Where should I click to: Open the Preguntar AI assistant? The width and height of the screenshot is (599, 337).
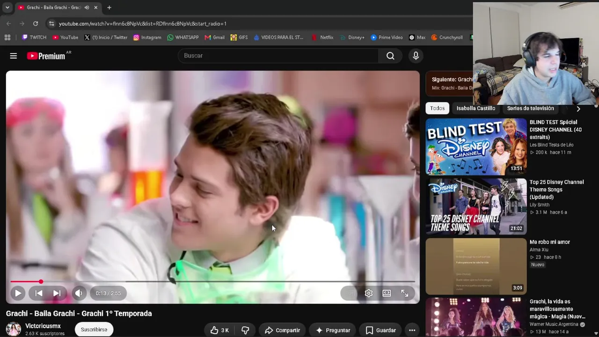click(x=333, y=330)
